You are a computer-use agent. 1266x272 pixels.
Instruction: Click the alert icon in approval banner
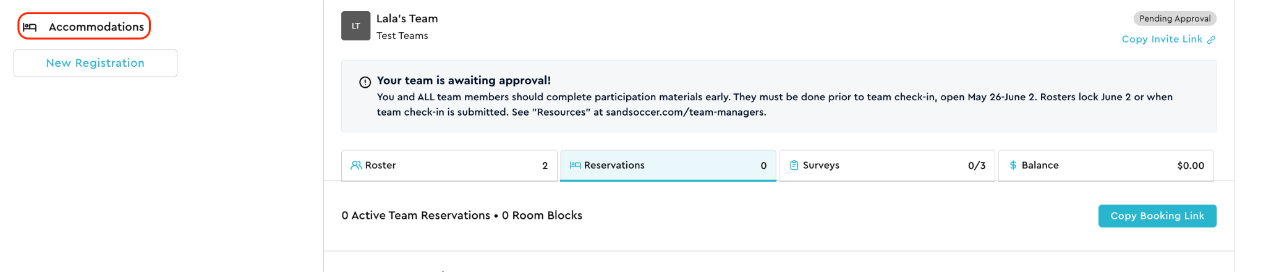[x=365, y=82]
